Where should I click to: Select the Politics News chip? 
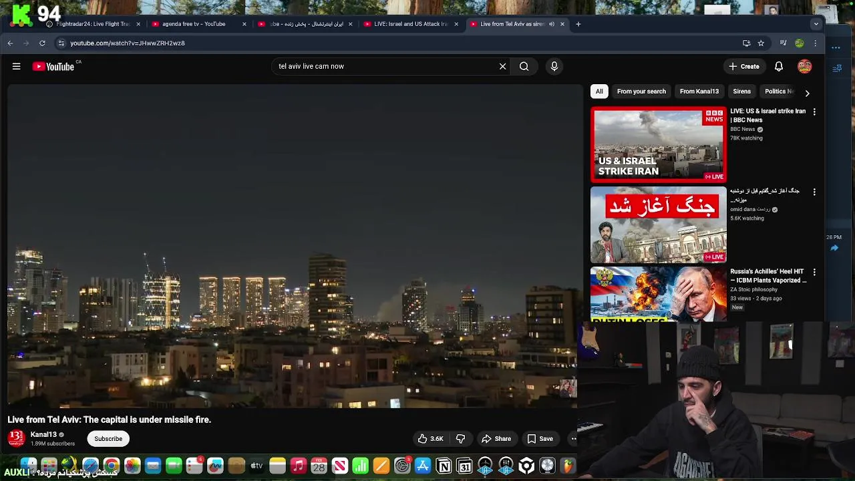click(x=779, y=92)
